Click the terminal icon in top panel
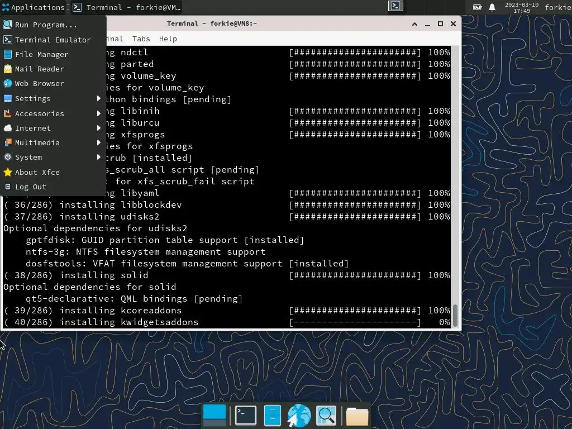 (395, 6)
